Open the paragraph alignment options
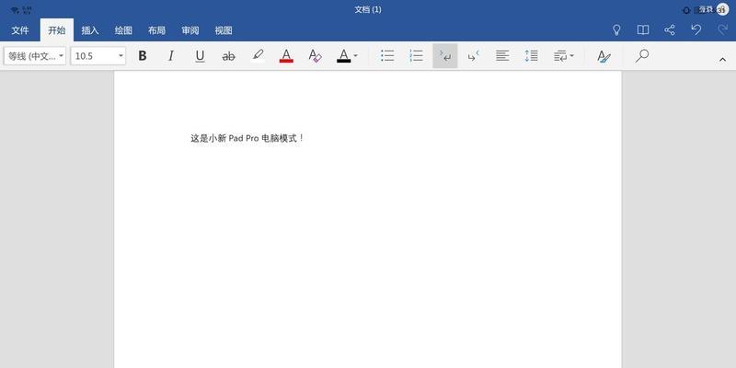This screenshot has height=368, width=736. (x=502, y=56)
